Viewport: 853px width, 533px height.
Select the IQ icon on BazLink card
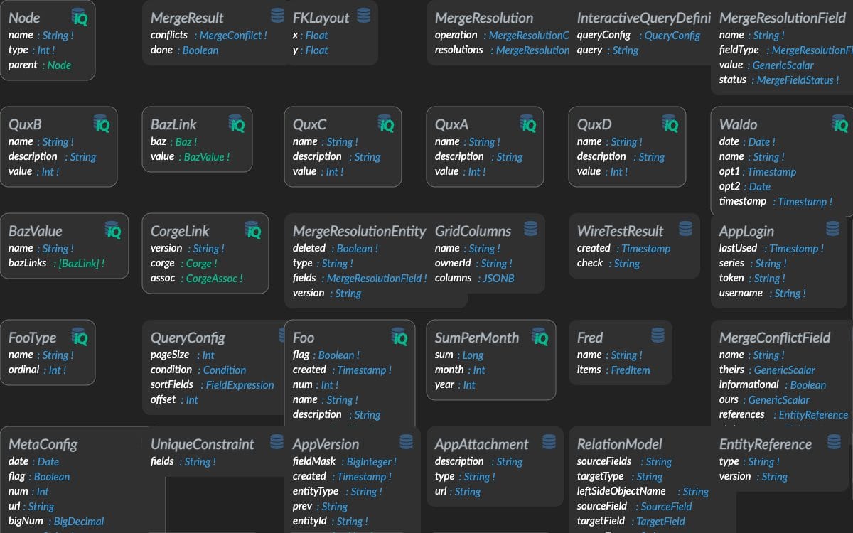[237, 124]
